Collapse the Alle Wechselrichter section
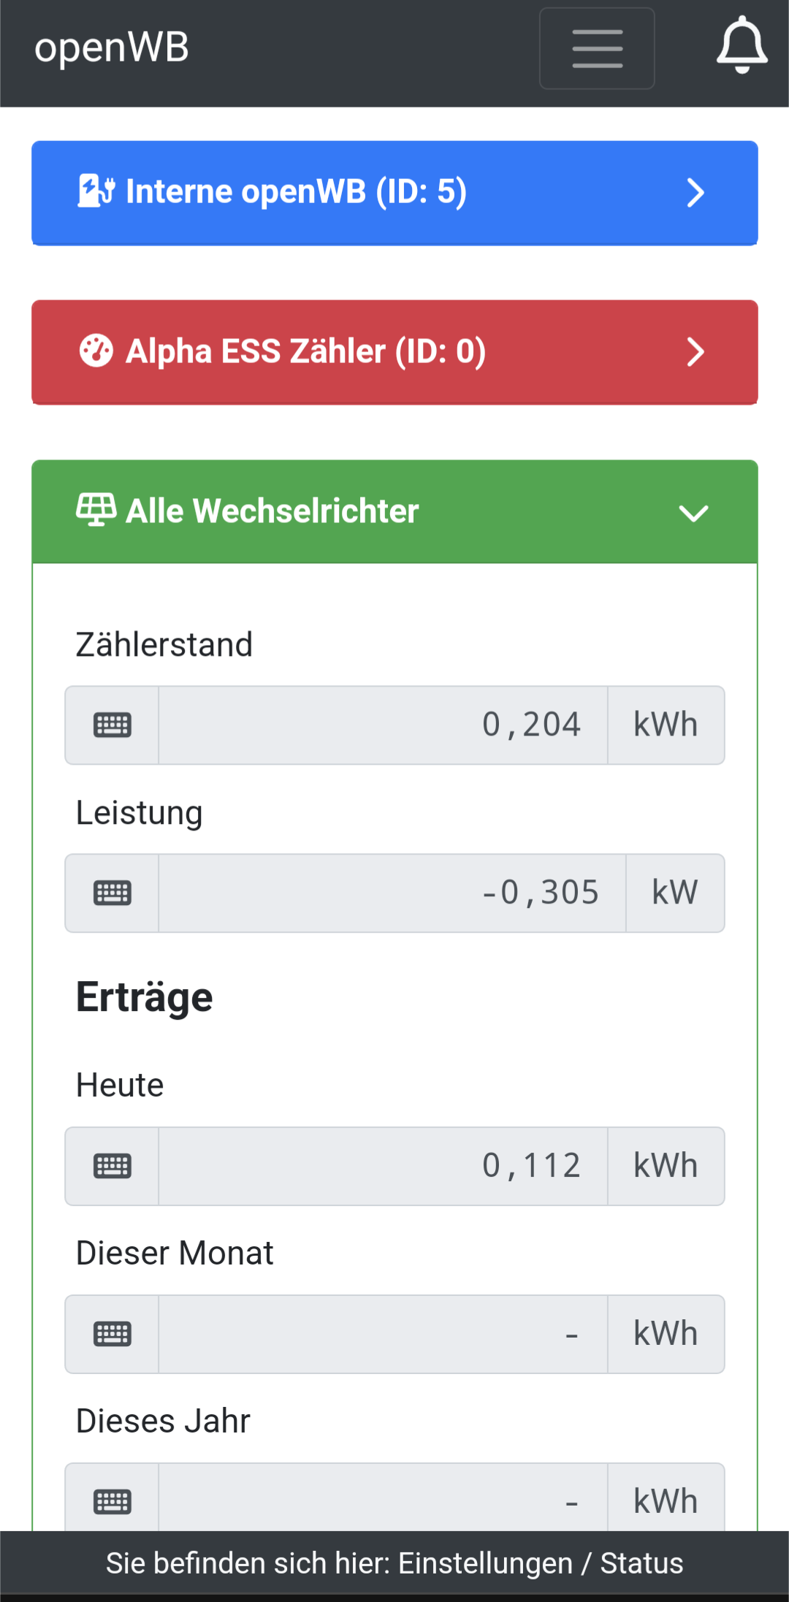Image resolution: width=789 pixels, height=1602 pixels. point(693,513)
